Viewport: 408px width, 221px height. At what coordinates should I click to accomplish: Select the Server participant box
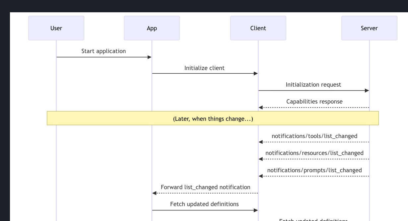point(369,28)
